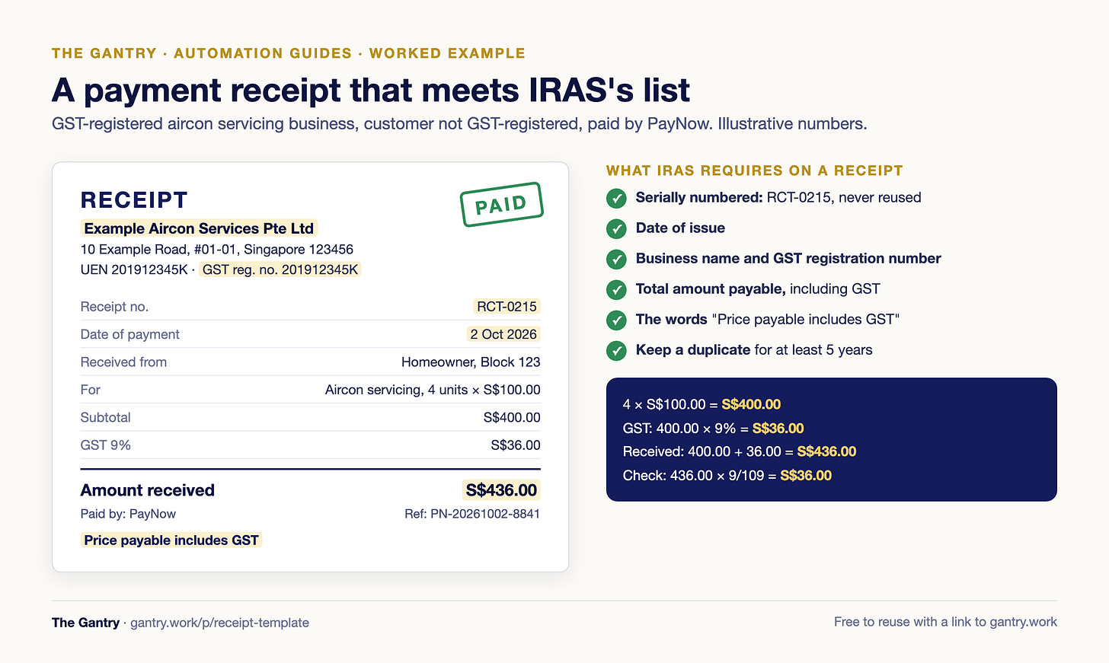Click check icon beside Price payable includes GST words
The width and height of the screenshot is (1109, 663).
pyautogui.click(x=616, y=320)
